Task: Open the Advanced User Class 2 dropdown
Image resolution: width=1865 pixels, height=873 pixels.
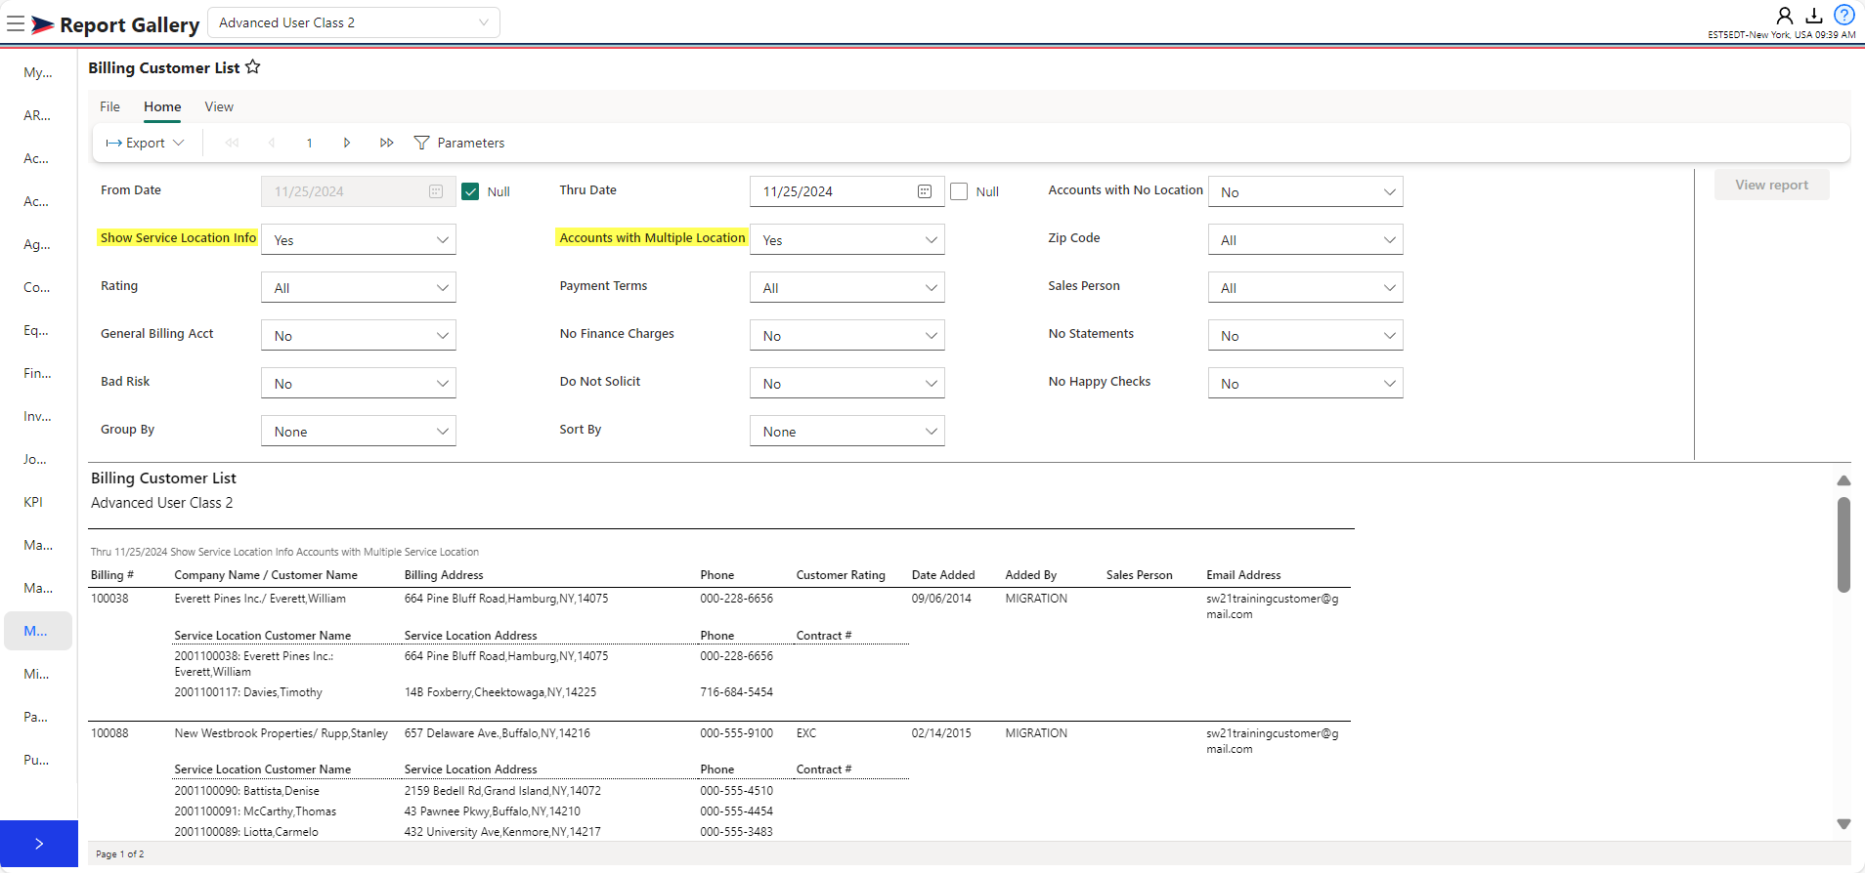Action: (354, 22)
